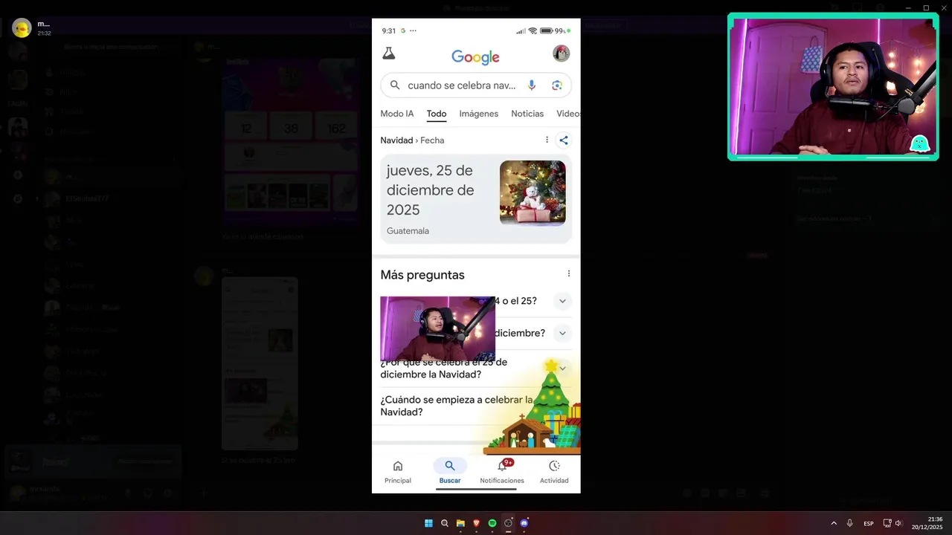The height and width of the screenshot is (535, 952).
Task: Click the ESP language indicator
Action: tap(869, 524)
